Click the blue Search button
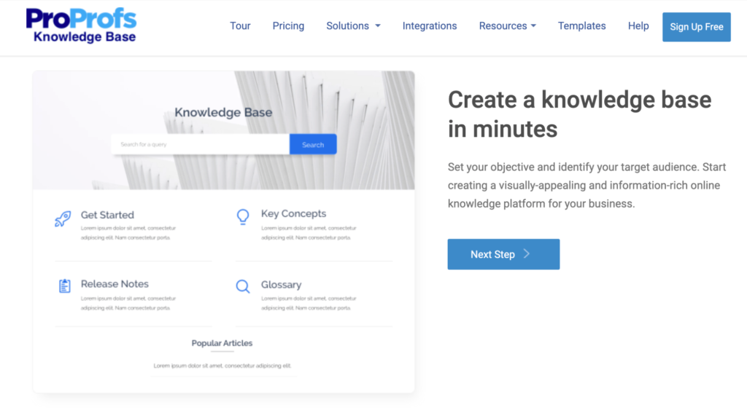This screenshot has width=747, height=415. tap(313, 144)
